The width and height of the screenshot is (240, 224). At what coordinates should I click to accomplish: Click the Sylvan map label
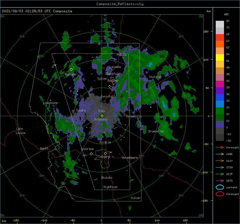tap(102, 79)
